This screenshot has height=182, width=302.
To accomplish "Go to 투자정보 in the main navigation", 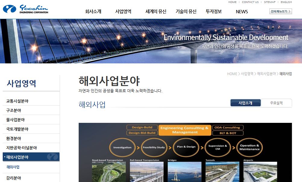I will coord(214,11).
